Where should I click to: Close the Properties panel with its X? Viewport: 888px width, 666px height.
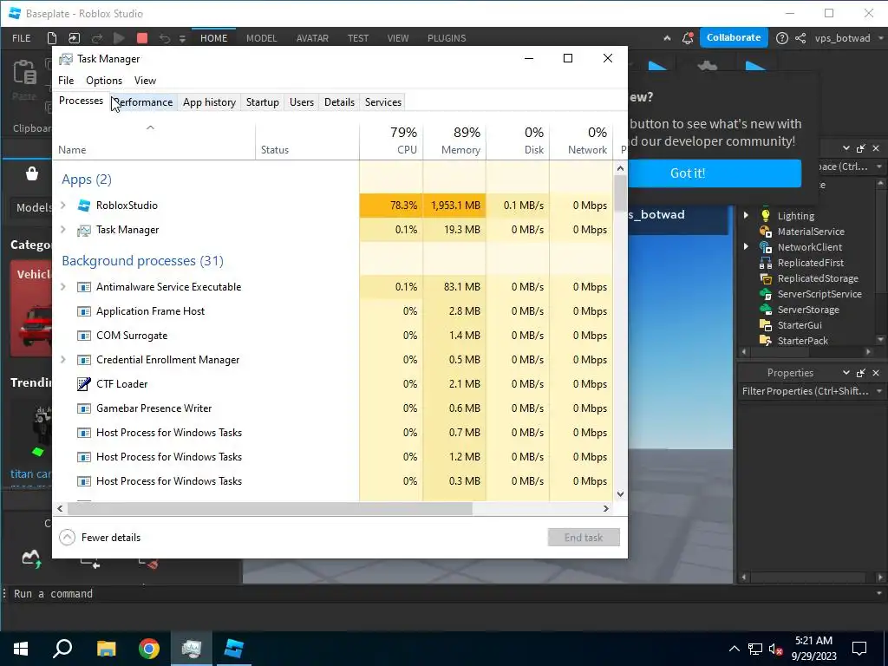click(876, 373)
